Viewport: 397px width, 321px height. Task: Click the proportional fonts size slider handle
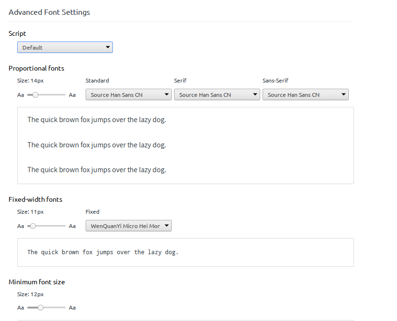pos(35,95)
